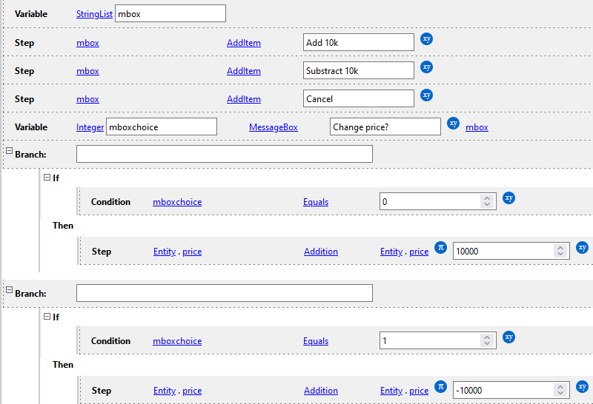This screenshot has width=593, height=404.
Task: Click the xy icon after 'Change price?' field
Action: (x=454, y=123)
